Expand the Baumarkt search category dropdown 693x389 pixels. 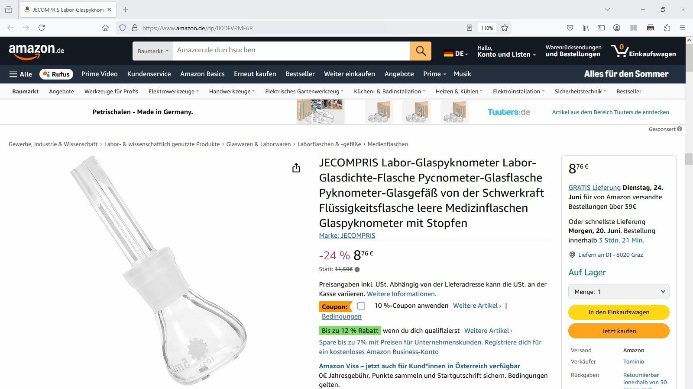click(x=153, y=51)
